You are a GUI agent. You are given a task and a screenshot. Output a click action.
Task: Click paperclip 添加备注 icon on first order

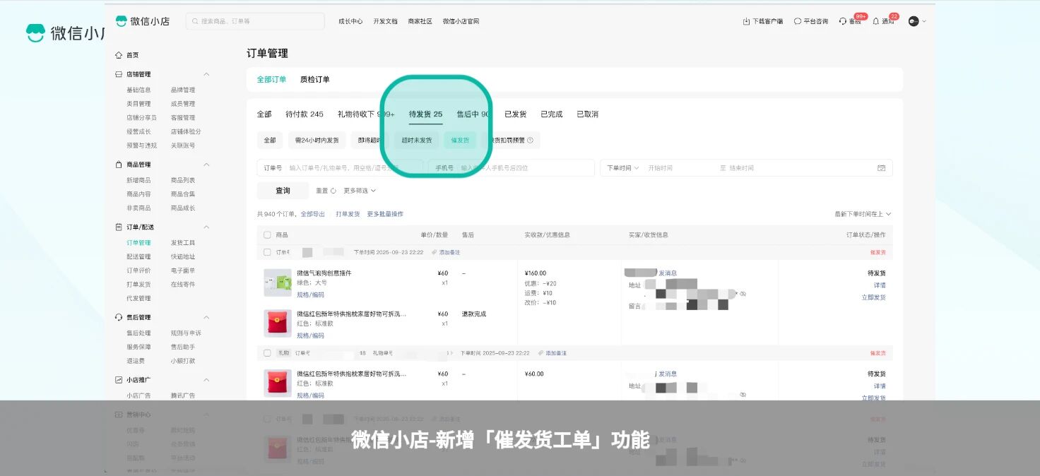pos(435,252)
